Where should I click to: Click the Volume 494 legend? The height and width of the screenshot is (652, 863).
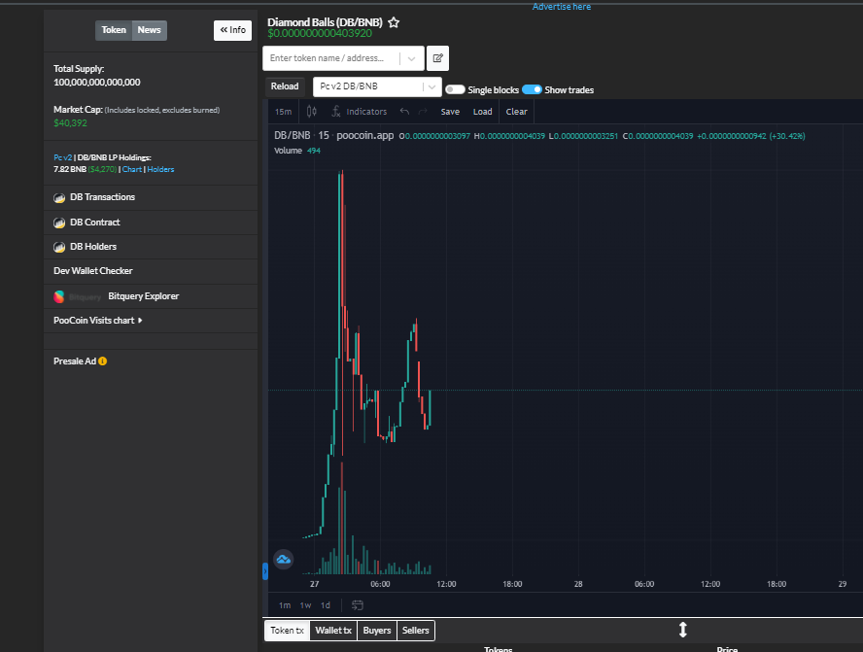point(297,151)
